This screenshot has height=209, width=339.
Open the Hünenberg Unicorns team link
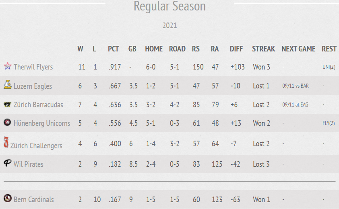coord(42,123)
